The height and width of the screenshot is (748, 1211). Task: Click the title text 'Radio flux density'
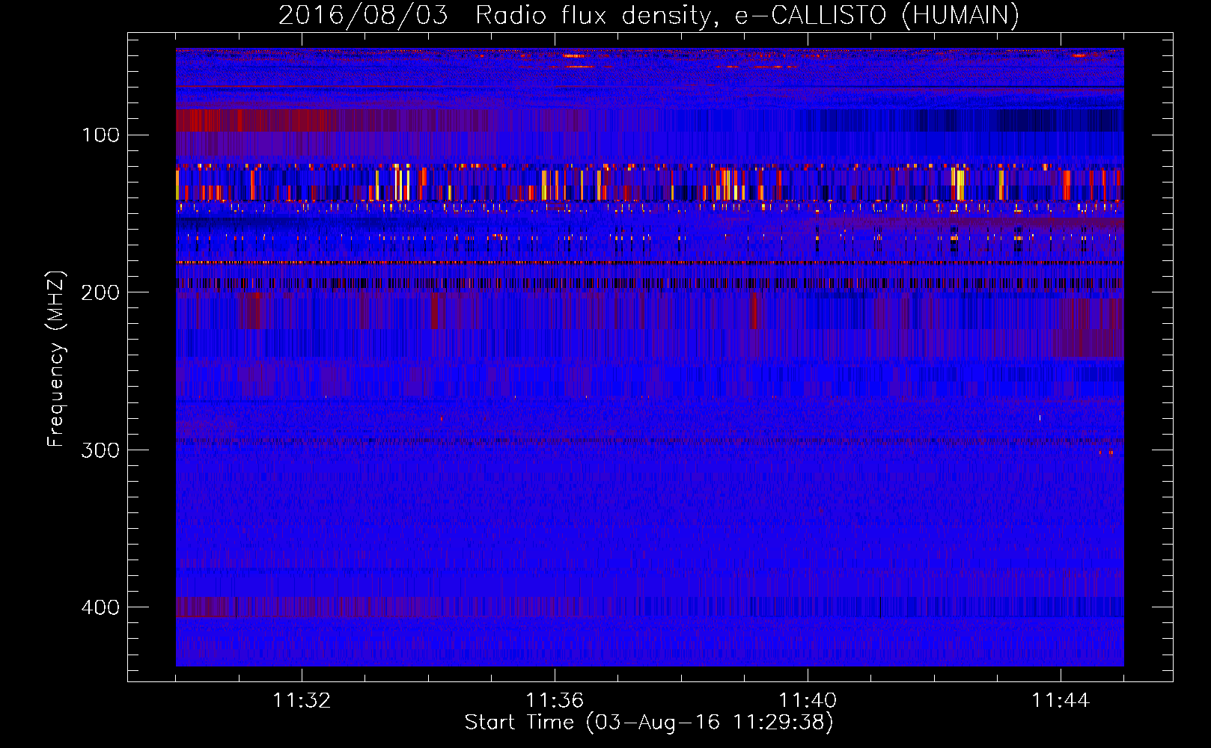point(597,15)
